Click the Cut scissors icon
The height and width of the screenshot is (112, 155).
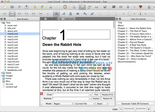pos(51,6)
